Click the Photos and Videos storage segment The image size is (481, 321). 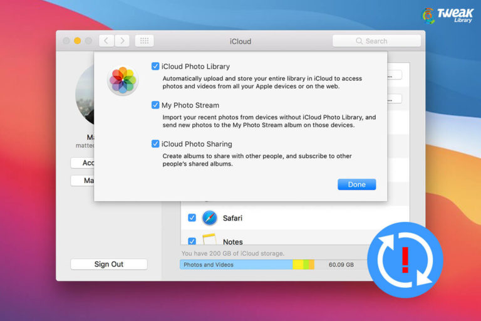point(236,265)
